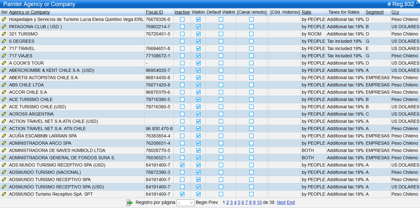This screenshot has height=208, width=420.
Task: Edit ABERCROMBIE & KENT CHILE S.A. (USD) via pencil
Action: [x=4, y=70]
